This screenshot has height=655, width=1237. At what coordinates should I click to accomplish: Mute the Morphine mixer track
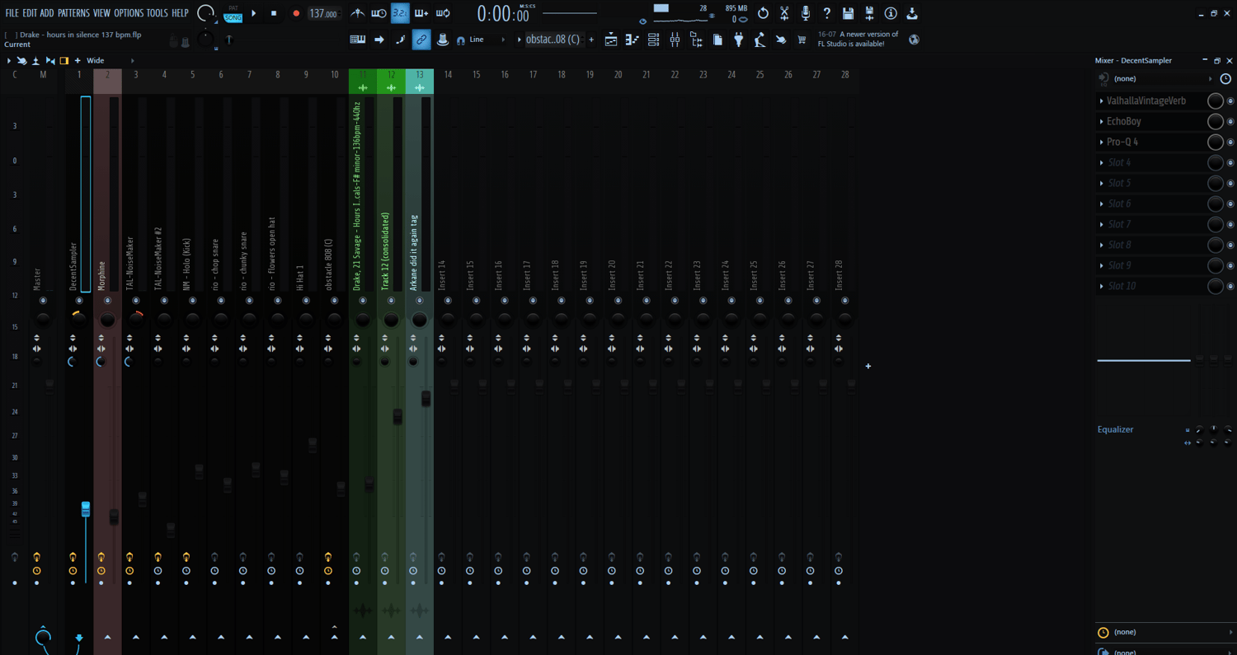107,301
